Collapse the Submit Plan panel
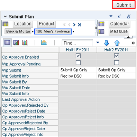 coord(5,17)
